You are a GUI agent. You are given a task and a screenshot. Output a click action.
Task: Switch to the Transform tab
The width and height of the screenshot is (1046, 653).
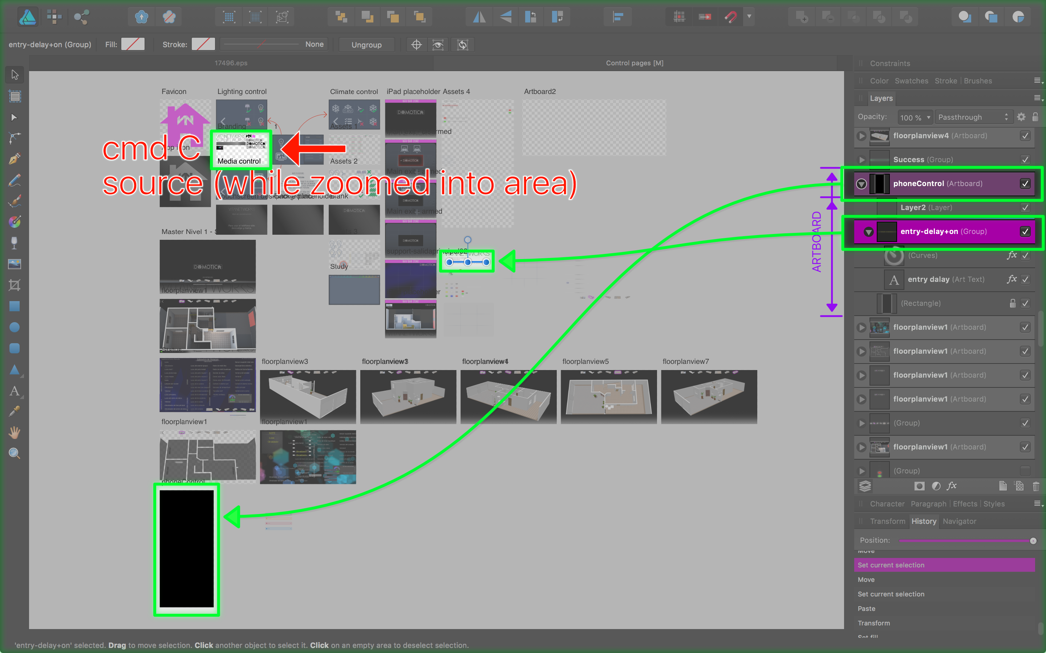pos(887,521)
